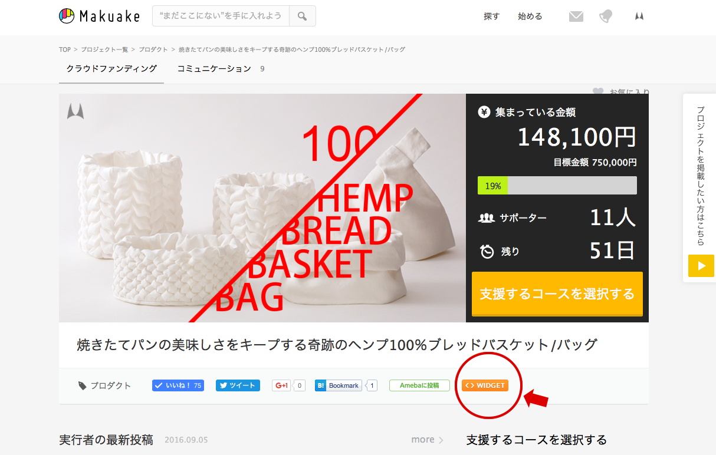Click the heart favorite icon
The width and height of the screenshot is (716, 455).
[x=598, y=92]
